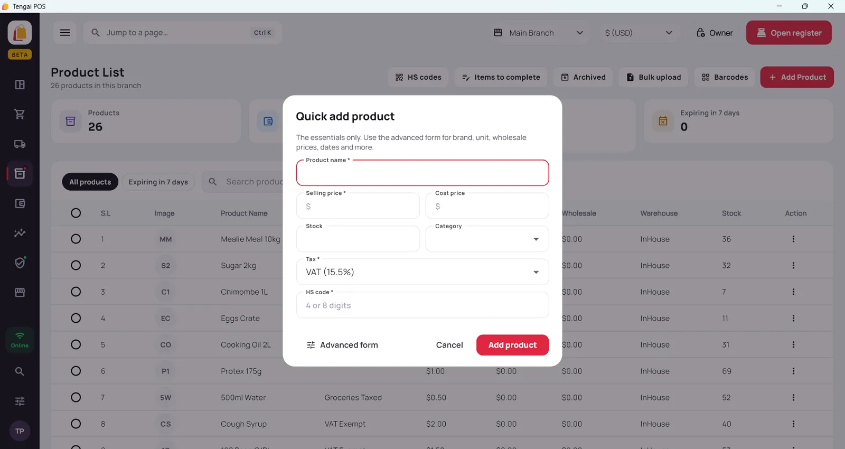The width and height of the screenshot is (845, 449).
Task: Open the Category dropdown in quick add
Action: point(487,239)
